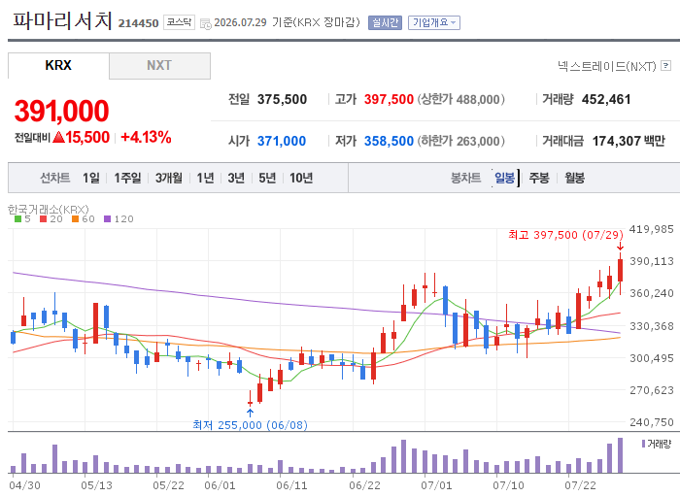
Task: Click the orange 60-day moving average swatch
Action: pos(76,218)
